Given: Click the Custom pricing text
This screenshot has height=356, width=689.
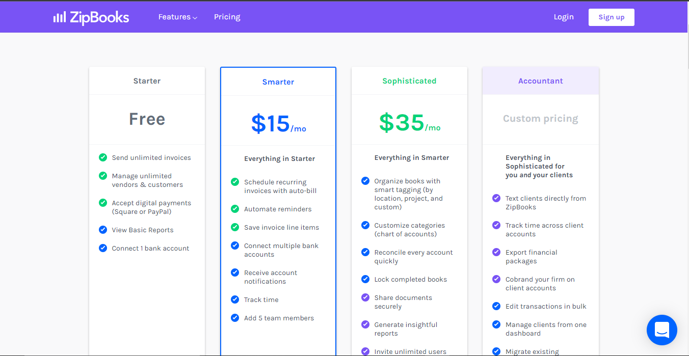Looking at the screenshot, I should click(541, 119).
